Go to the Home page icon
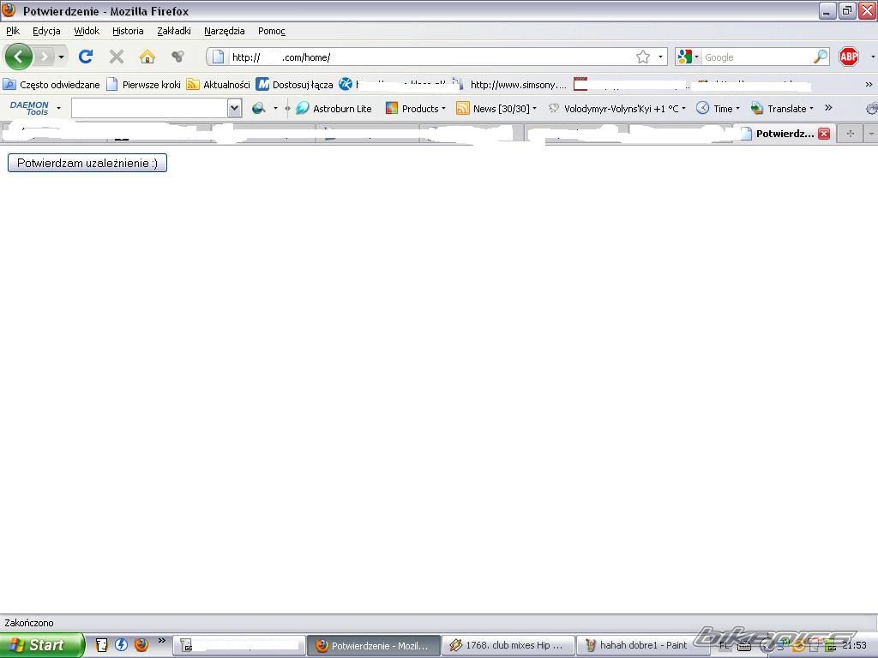 (x=147, y=57)
